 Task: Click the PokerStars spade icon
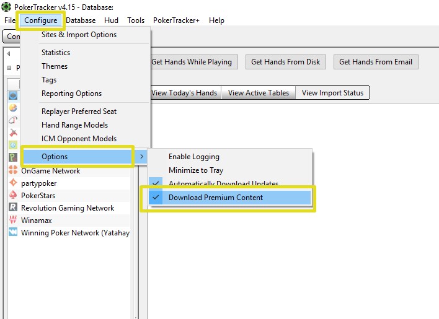(13, 195)
